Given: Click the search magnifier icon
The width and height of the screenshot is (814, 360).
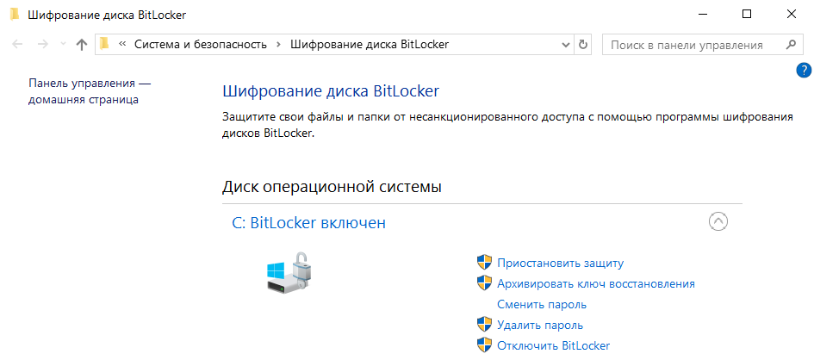Looking at the screenshot, I should pos(791,45).
